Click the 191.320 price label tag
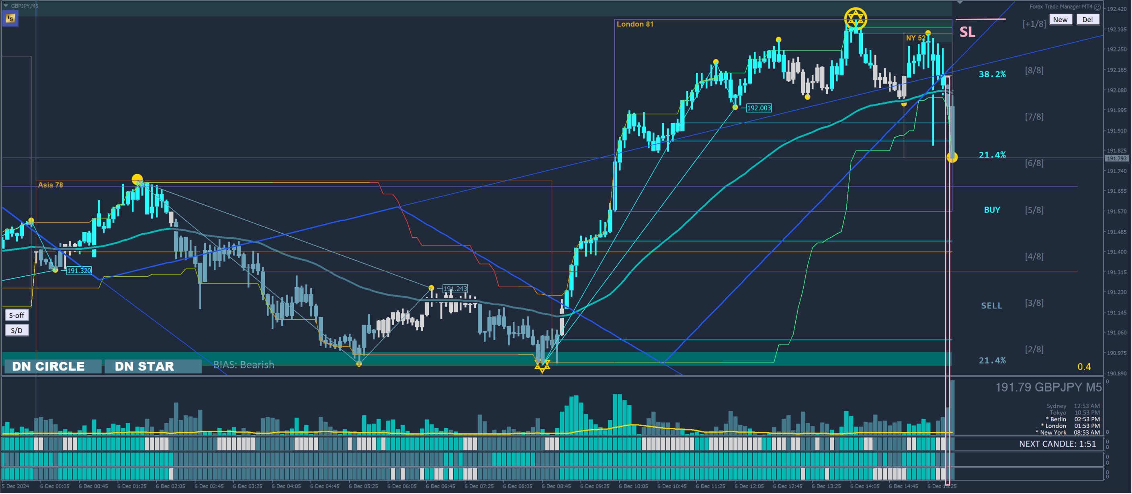 [x=79, y=270]
